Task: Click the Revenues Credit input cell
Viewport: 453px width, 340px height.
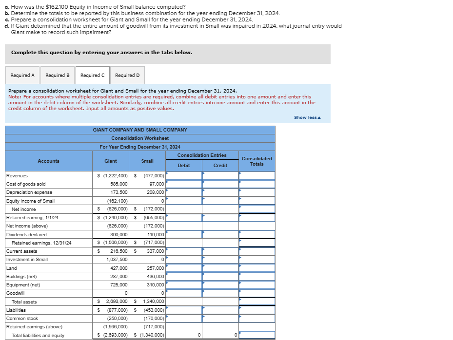Action: coord(220,176)
